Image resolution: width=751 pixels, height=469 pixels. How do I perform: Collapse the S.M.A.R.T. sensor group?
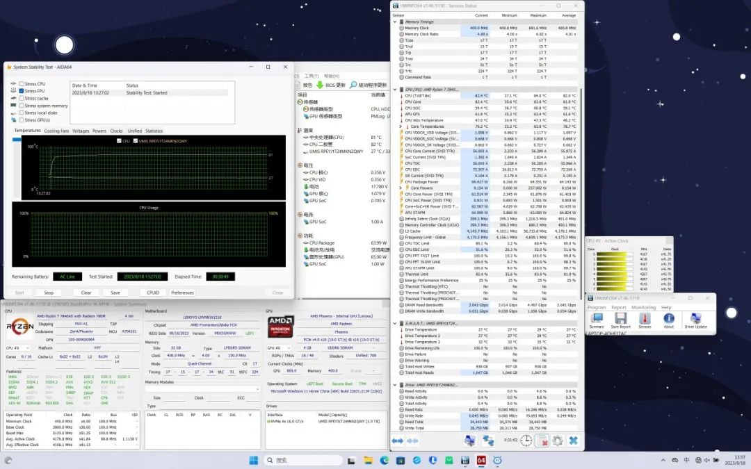point(394,323)
